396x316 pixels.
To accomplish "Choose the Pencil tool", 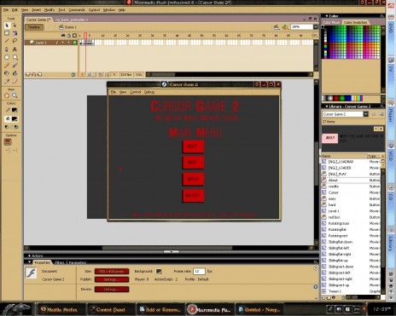I will 7,66.
